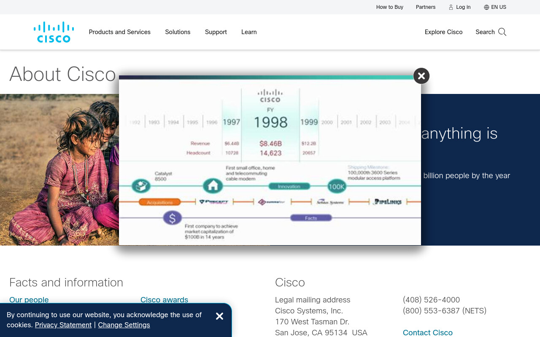Click the large 1998 year heading

270,122
